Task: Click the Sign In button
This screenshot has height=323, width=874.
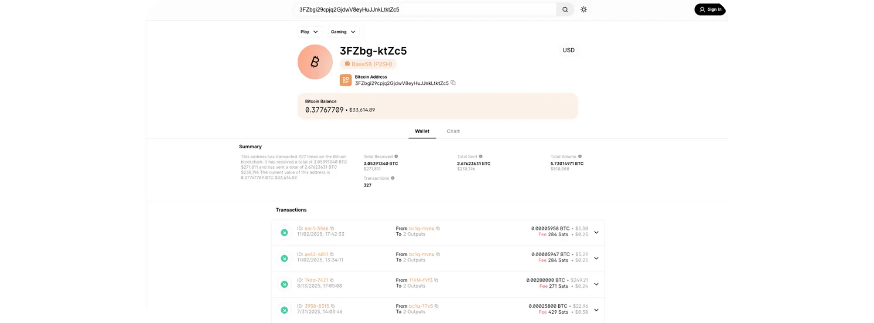Action: [710, 9]
